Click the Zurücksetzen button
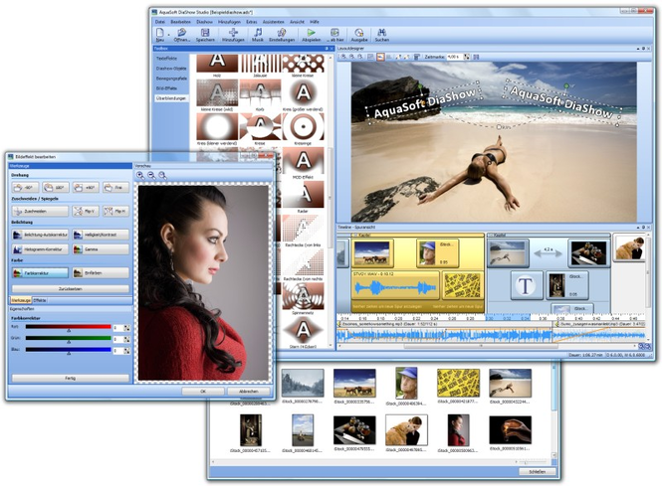Screen dimensions: 662x486 (70, 289)
